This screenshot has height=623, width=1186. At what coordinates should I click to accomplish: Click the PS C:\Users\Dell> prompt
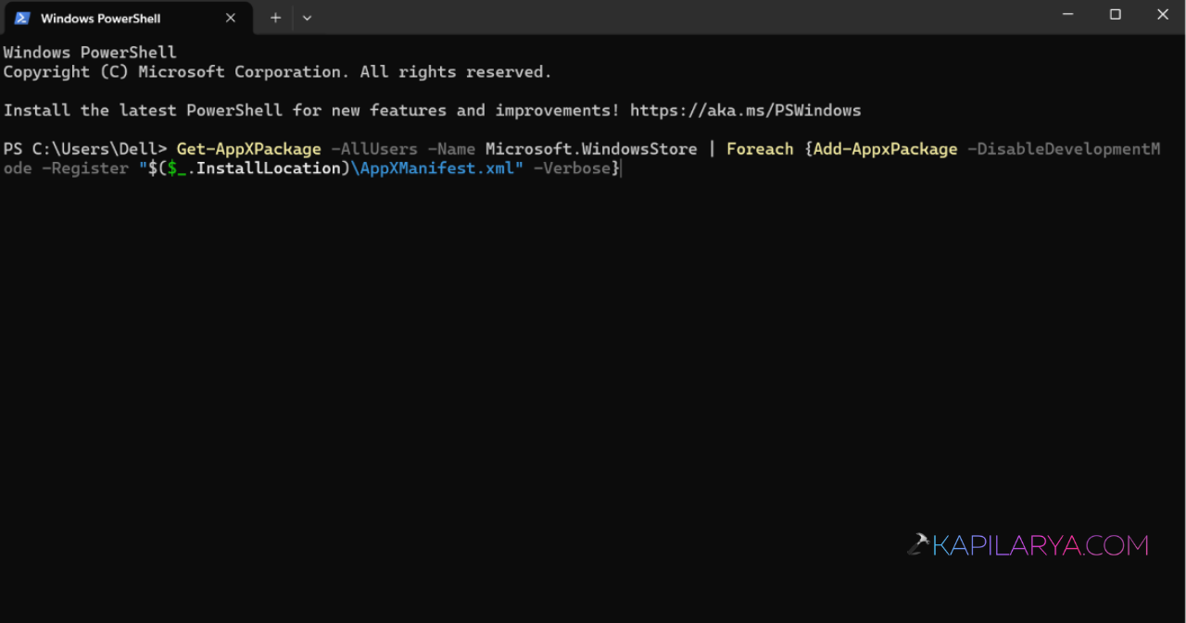[85, 149]
